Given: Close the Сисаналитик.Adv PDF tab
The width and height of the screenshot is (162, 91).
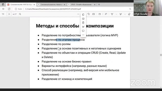Looking at the screenshot, I should (x=34, y=5).
